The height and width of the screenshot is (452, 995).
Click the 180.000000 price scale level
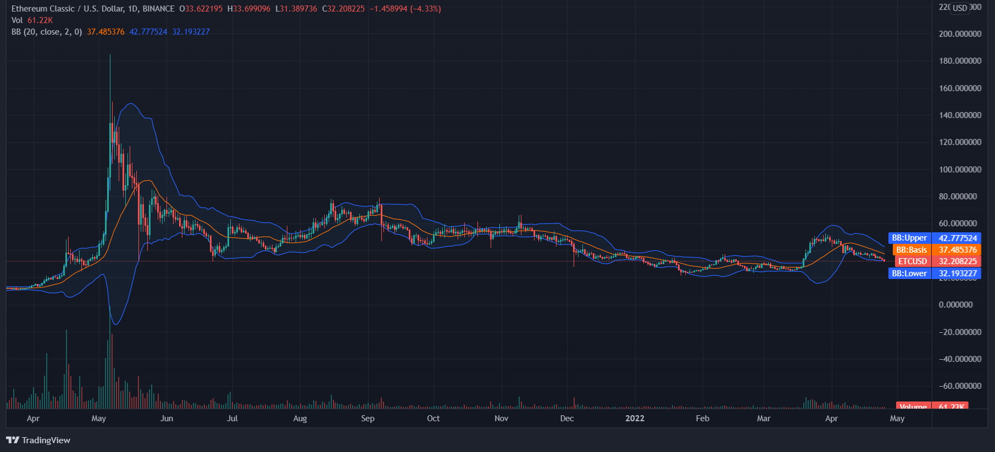click(x=960, y=61)
